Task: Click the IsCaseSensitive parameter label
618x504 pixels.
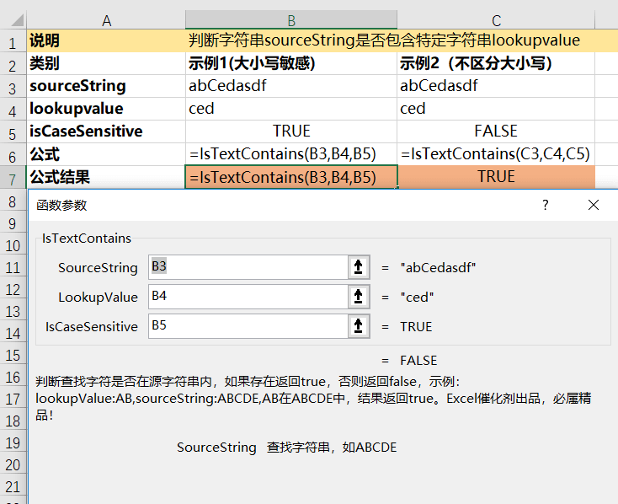Action: click(x=92, y=327)
